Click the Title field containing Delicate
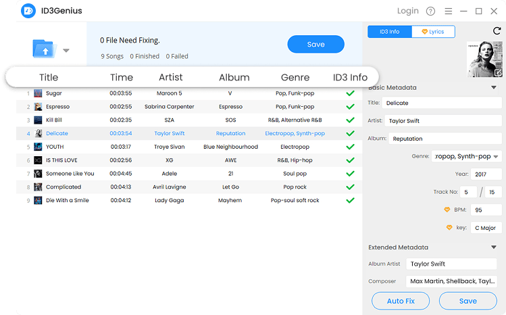Image resolution: width=506 pixels, height=315 pixels. click(442, 103)
